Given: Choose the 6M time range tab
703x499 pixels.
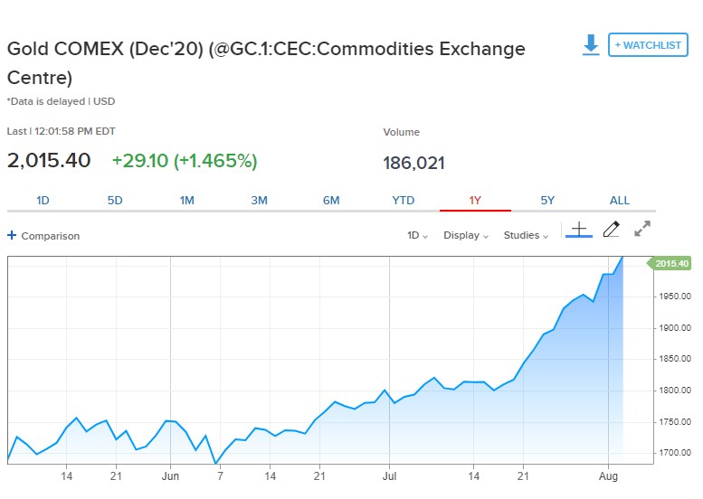Looking at the screenshot, I should tap(331, 201).
